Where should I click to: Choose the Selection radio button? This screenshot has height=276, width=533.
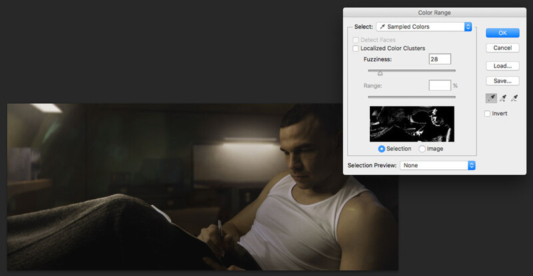(381, 149)
